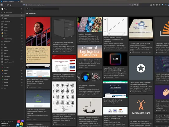Image resolution: width=169 pixels, height=127 pixels.
Task: Click the Images filter icon
Action: click(x=2, y=79)
